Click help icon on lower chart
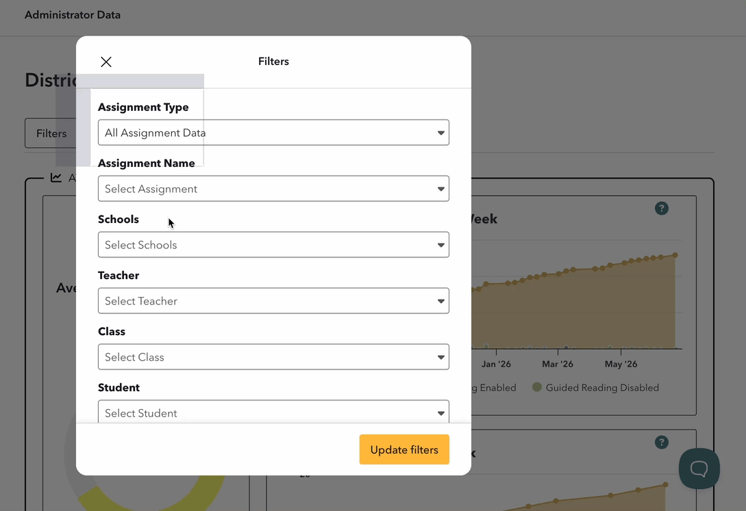 (661, 443)
